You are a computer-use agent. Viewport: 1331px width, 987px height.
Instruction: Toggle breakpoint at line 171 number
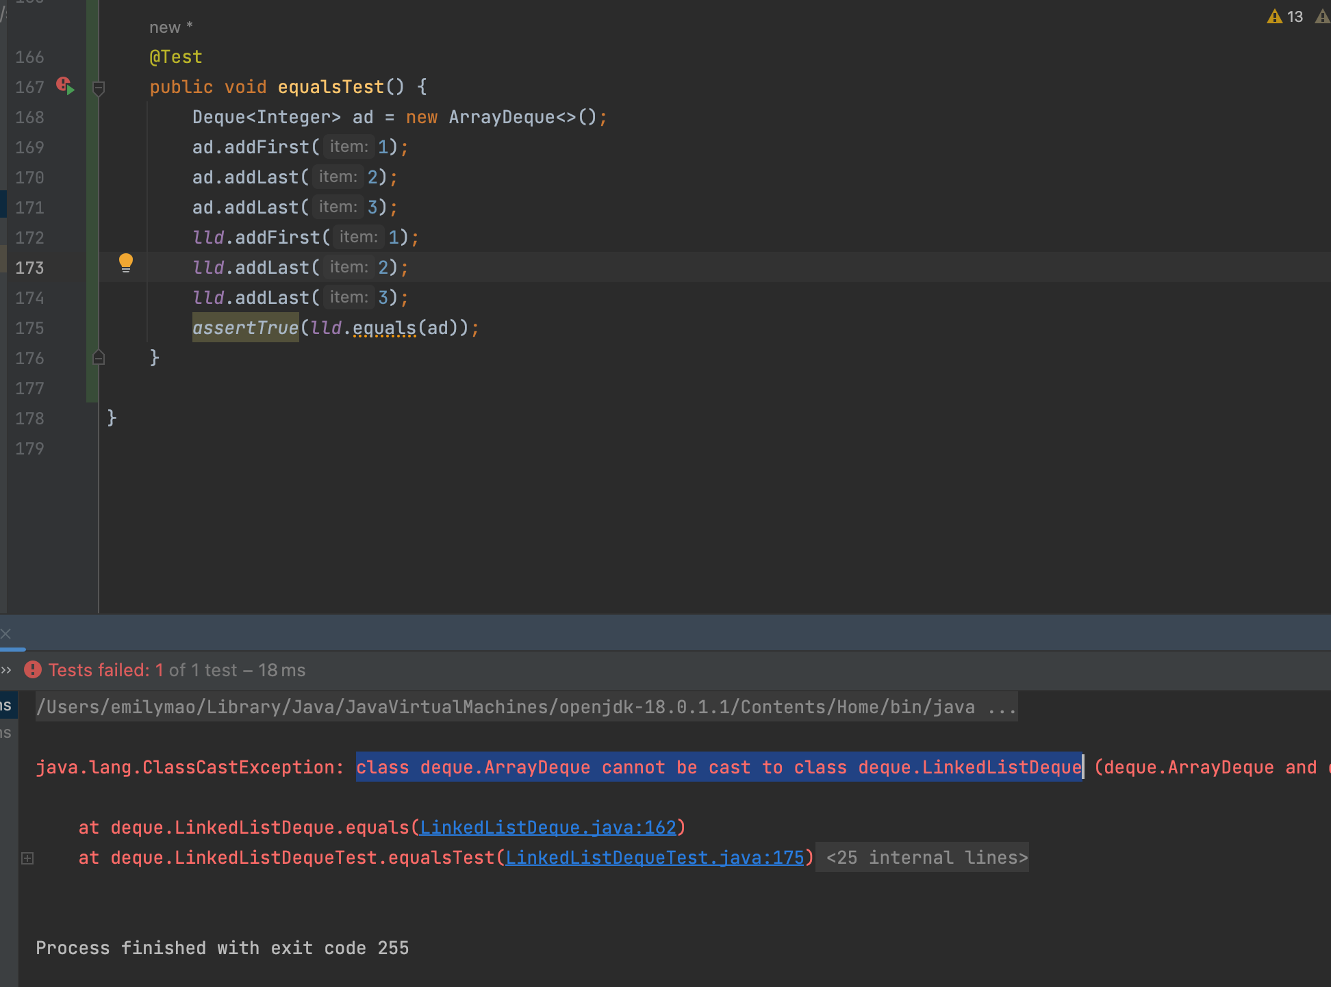(29, 207)
